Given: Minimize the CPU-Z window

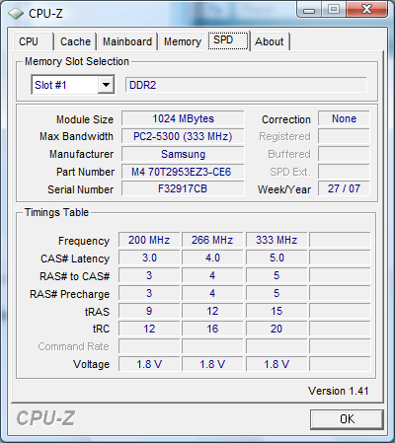Looking at the screenshot, I should tap(308, 10).
